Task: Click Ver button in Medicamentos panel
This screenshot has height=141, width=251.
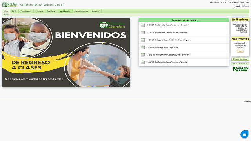Action: pos(240,51)
